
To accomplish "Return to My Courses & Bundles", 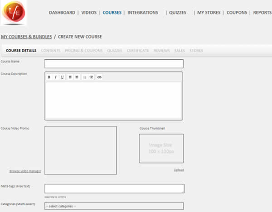I will [26, 37].
